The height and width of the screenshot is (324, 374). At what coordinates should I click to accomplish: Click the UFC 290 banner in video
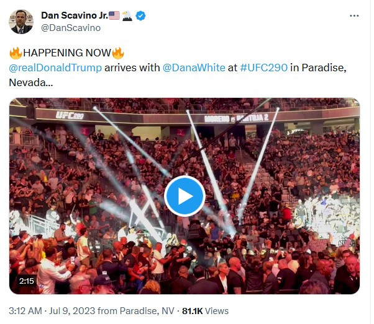pyautogui.click(x=70, y=115)
